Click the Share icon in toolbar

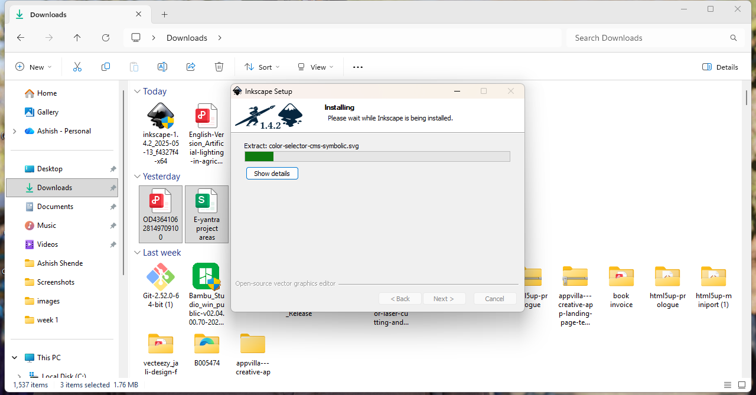coord(191,67)
